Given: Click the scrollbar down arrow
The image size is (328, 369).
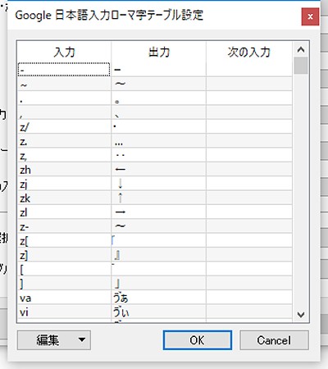Looking at the screenshot, I should click(301, 315).
